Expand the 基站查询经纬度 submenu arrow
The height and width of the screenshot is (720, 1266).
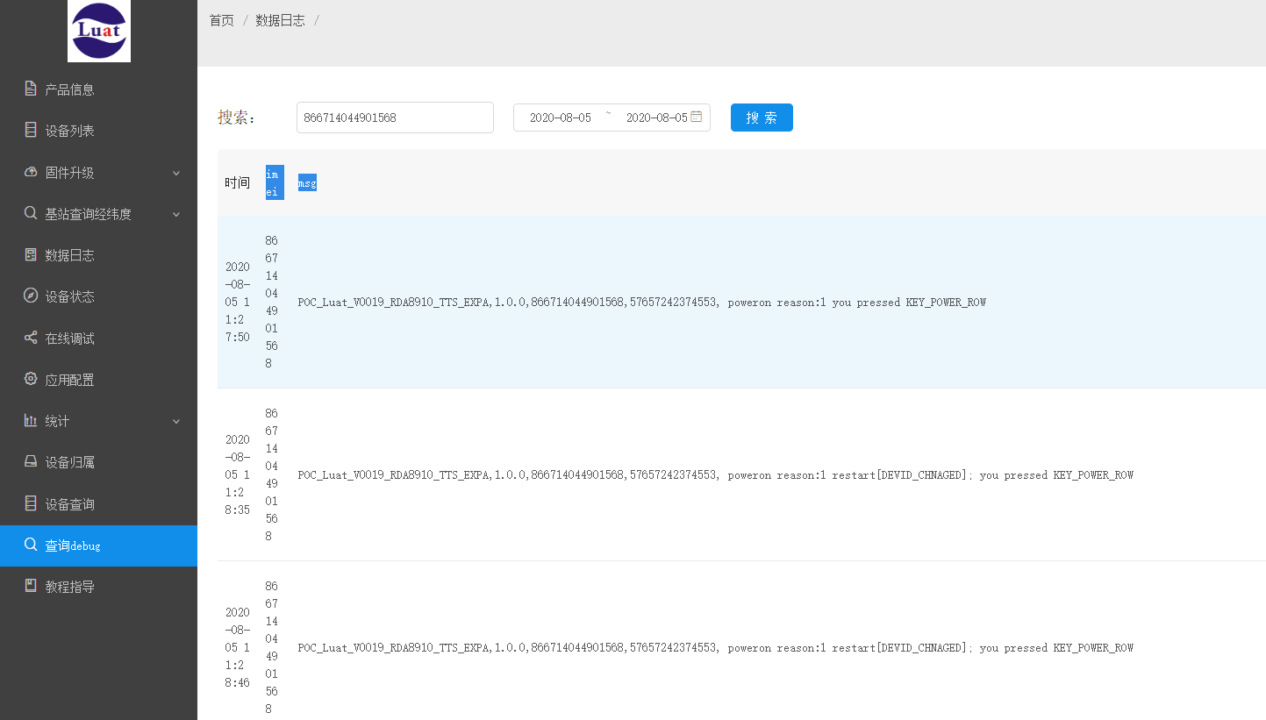[176, 214]
